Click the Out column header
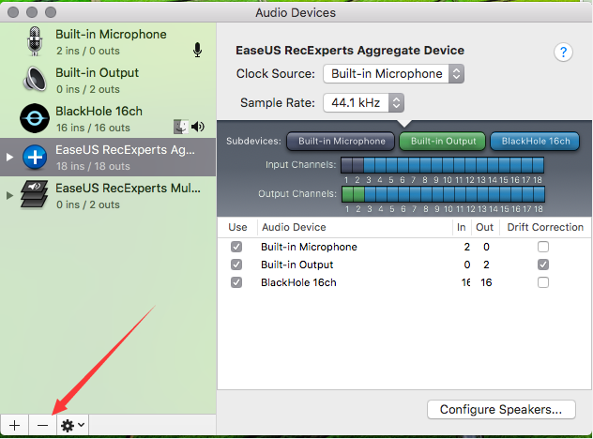Viewport: 593px width, 439px height. point(484,227)
